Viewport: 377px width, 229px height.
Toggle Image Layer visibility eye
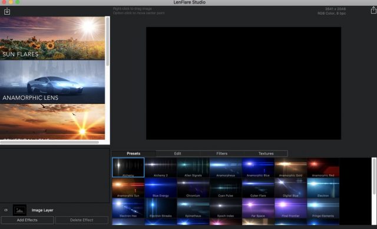[6, 210]
